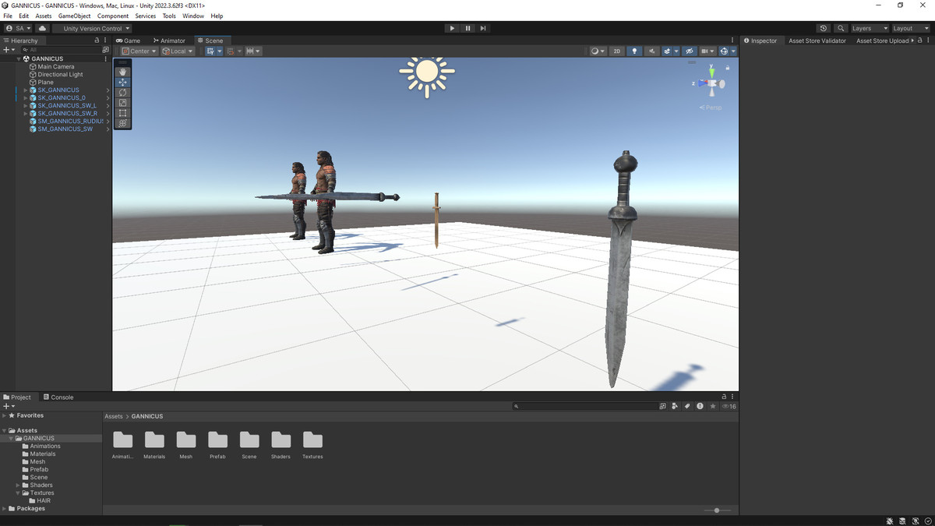
Task: Open the Component menu
Action: click(113, 16)
